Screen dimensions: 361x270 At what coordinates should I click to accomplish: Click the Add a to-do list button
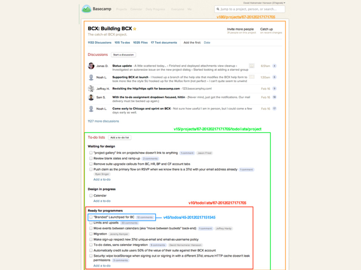(120, 137)
